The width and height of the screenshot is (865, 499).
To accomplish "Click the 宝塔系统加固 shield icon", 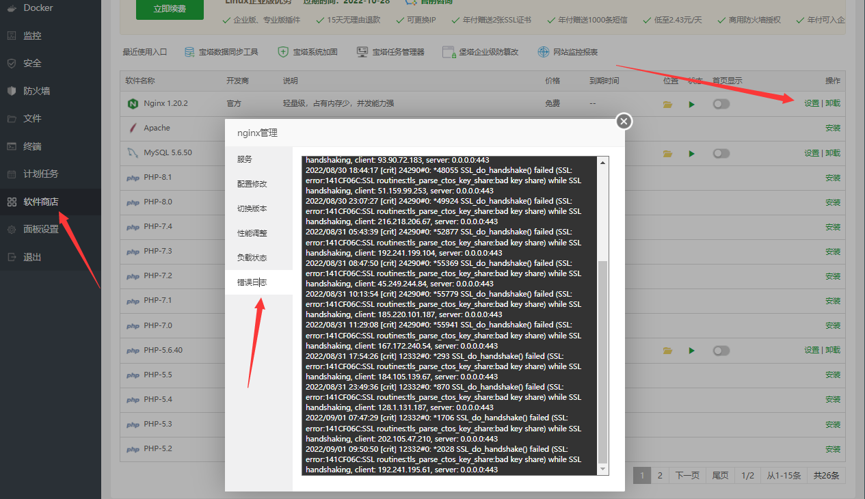I will point(283,52).
